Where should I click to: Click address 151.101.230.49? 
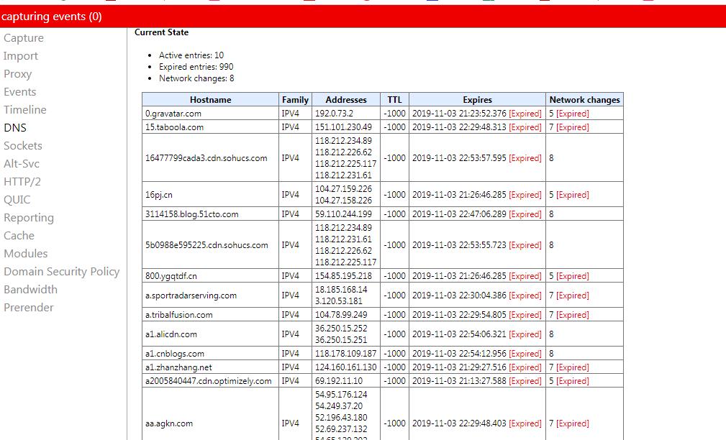(x=343, y=127)
